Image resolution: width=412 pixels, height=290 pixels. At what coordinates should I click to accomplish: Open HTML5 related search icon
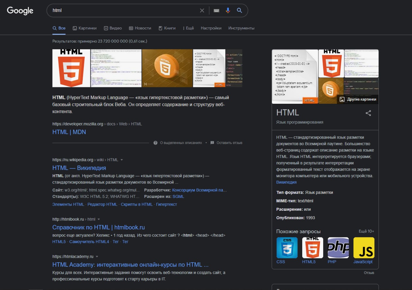313,248
